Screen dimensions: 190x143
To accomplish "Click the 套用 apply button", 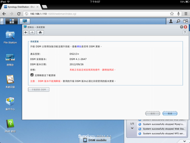I will pos(153,113).
